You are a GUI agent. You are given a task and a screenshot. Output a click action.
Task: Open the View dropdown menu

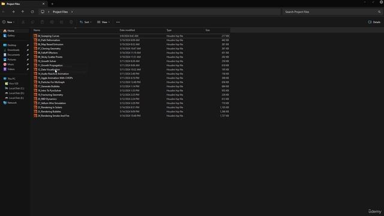point(103,22)
